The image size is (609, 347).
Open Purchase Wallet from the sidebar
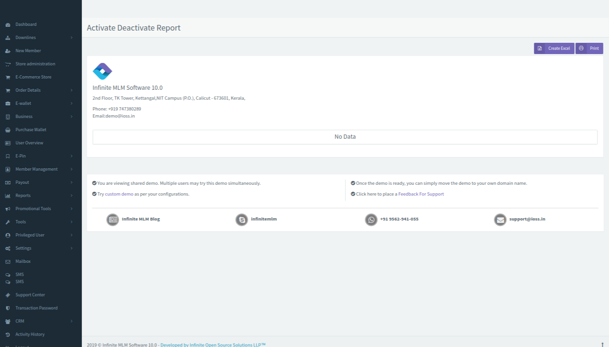[x=31, y=130]
